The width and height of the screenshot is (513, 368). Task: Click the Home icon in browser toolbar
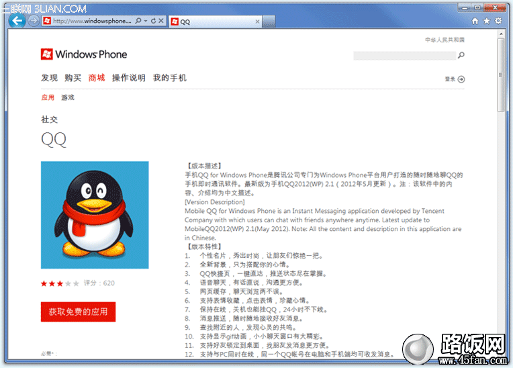click(x=475, y=21)
